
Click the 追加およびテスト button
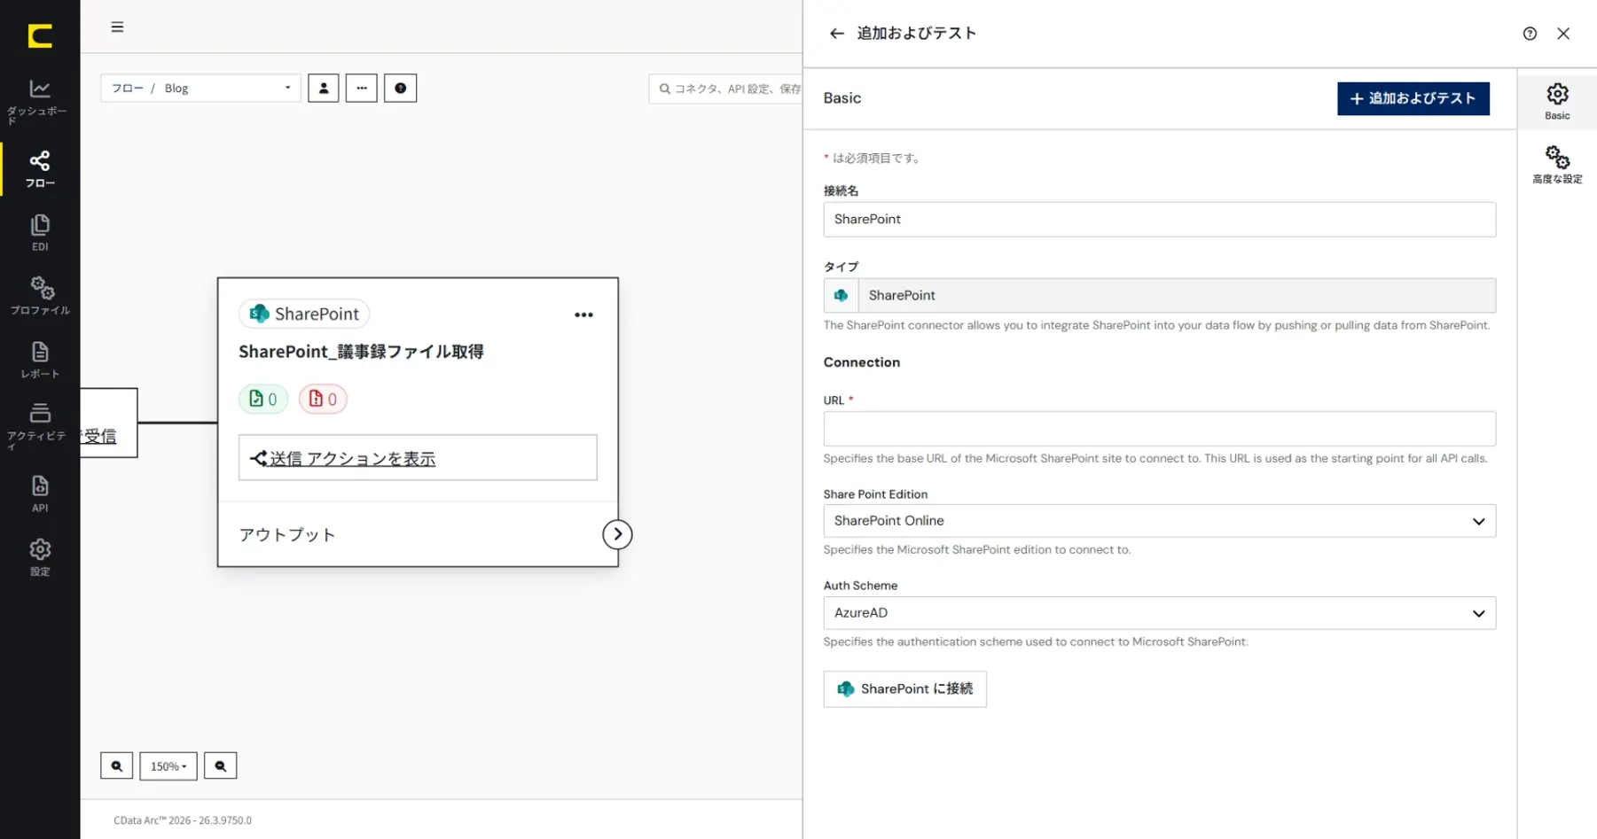click(x=1413, y=98)
